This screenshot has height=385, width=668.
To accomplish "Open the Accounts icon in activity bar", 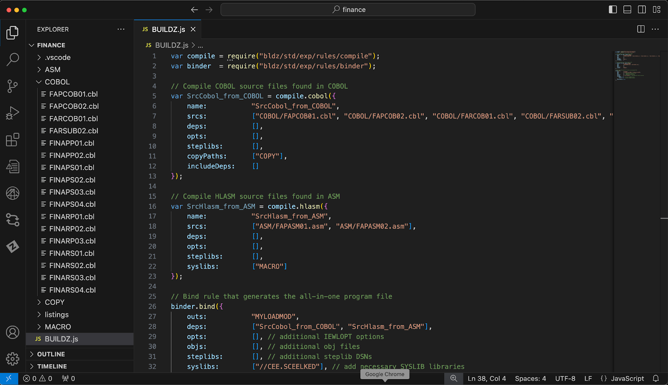I will pos(13,332).
